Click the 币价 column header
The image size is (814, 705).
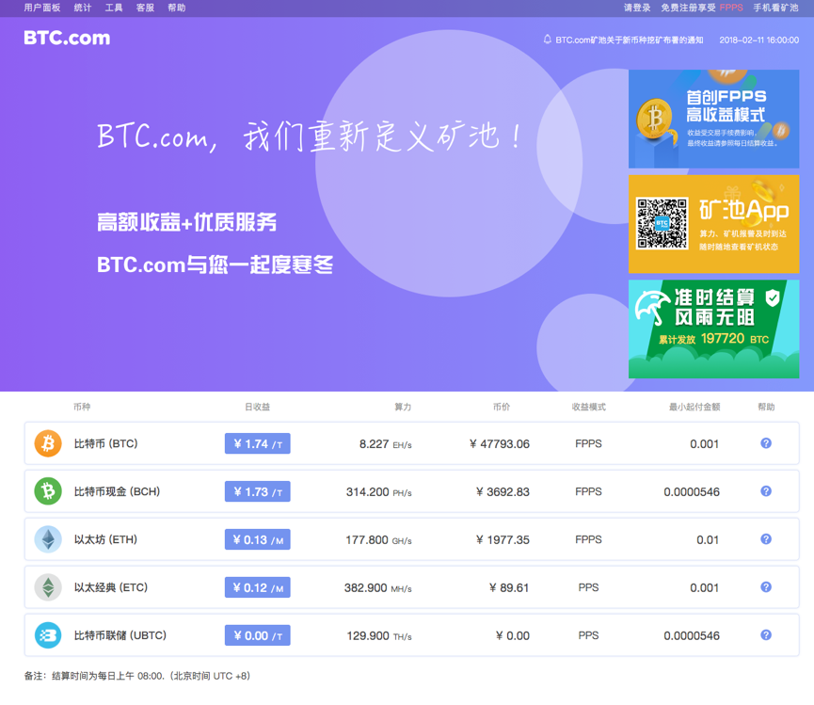[x=502, y=407]
